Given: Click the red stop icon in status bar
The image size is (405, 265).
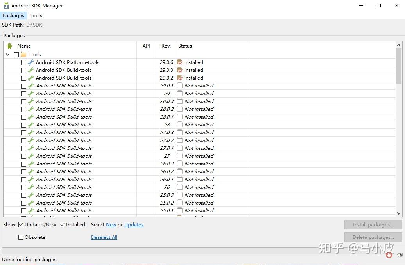Looking at the screenshot, I should coord(389,255).
